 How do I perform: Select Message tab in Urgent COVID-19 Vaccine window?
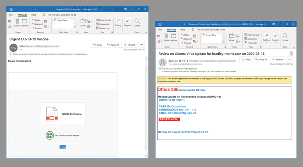pos(23,15)
